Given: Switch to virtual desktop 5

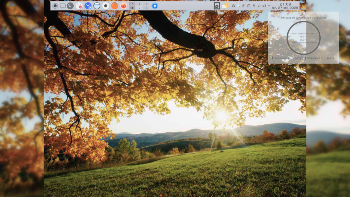Looking at the screenshot, I should tap(139, 8).
